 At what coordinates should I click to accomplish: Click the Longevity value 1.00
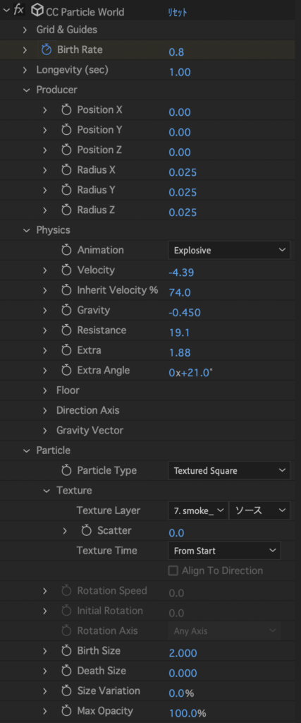(x=180, y=72)
